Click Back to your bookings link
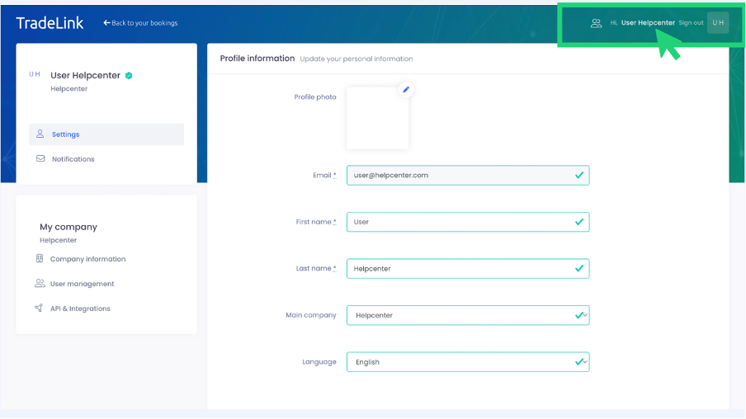The width and height of the screenshot is (746, 419). click(x=140, y=23)
